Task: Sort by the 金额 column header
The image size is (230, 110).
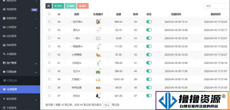Action: (x=118, y=14)
